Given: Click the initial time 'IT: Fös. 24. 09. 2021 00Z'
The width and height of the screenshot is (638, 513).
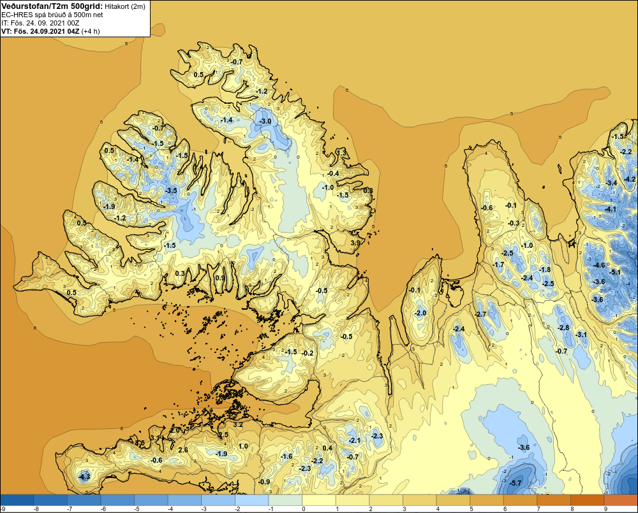Looking at the screenshot, I should click(x=40, y=23).
